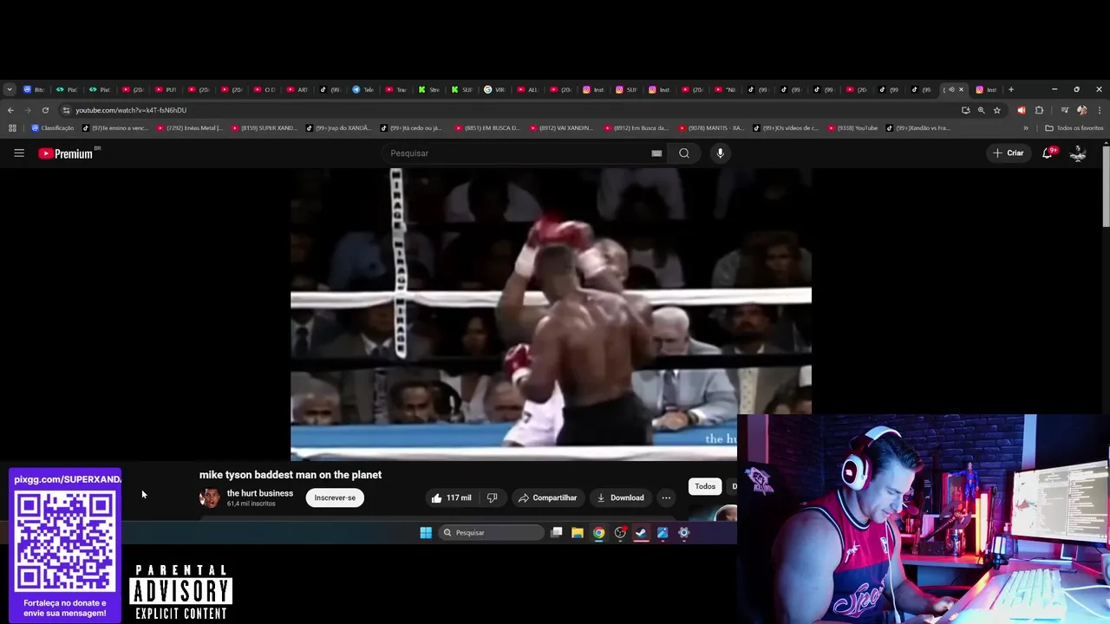Switch to the O D YouTube tab
Viewport: 1110px width, 624px height.
coord(264,89)
